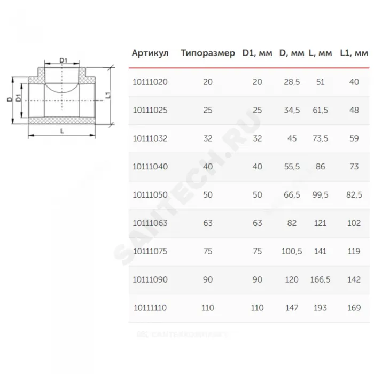Click L1 value 102 in row 10111063

pyautogui.click(x=354, y=223)
